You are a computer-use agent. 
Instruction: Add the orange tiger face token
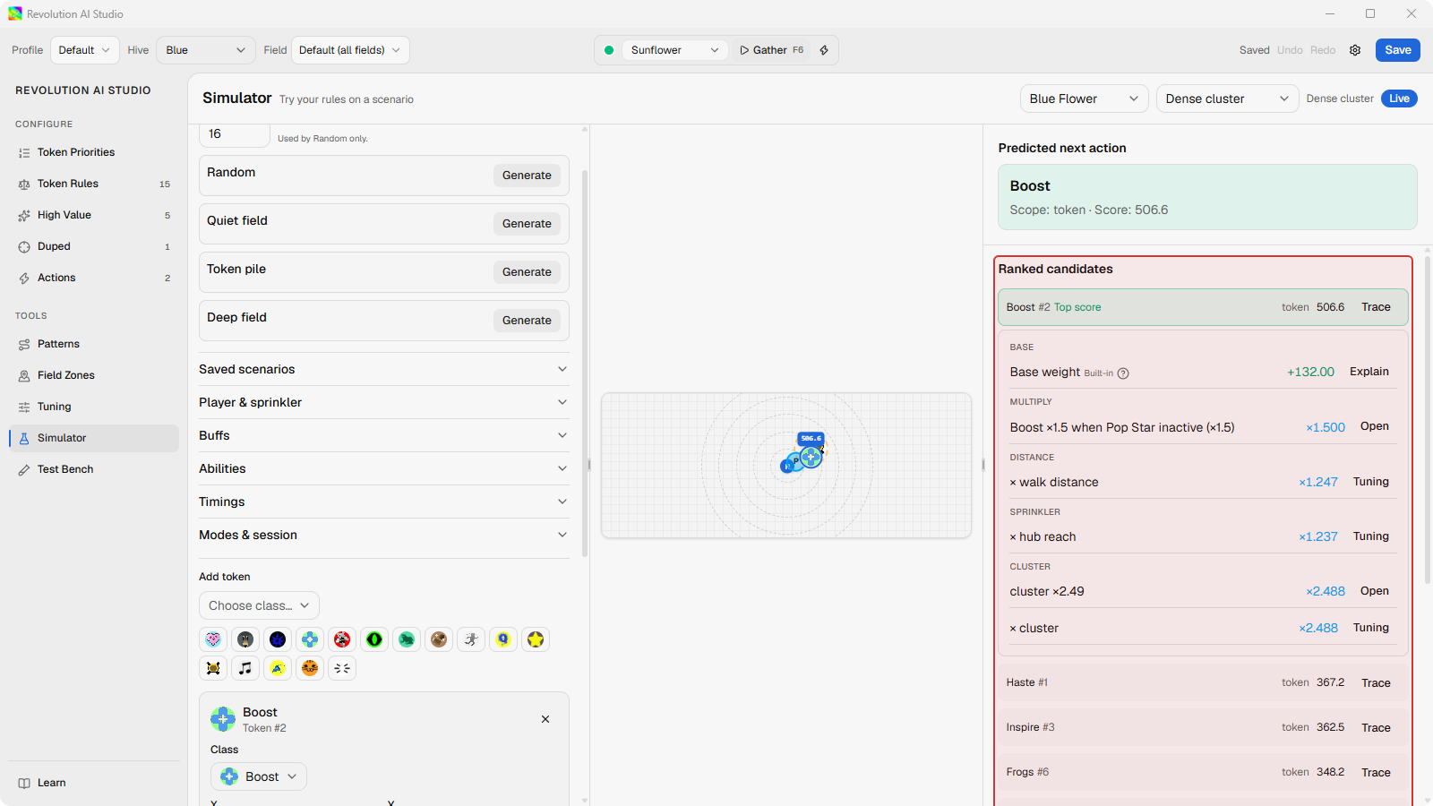310,668
